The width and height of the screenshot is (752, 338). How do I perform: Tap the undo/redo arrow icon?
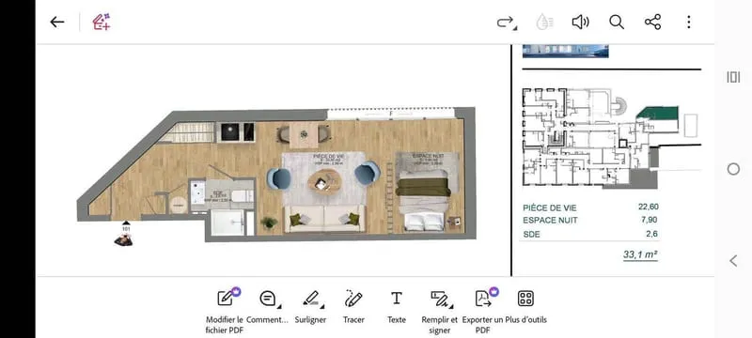point(506,22)
